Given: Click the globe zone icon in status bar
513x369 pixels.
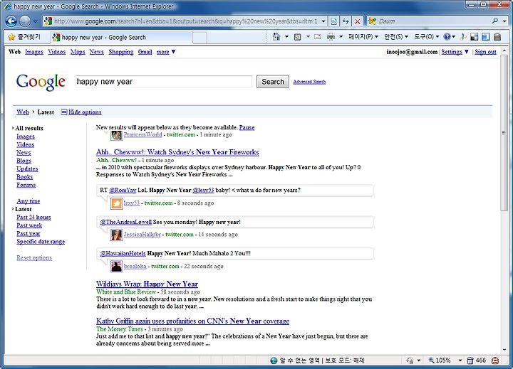Looking at the screenshot, I should (274, 360).
